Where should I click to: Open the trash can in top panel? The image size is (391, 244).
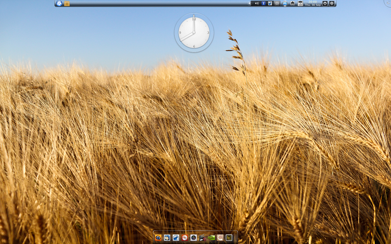(300, 3)
